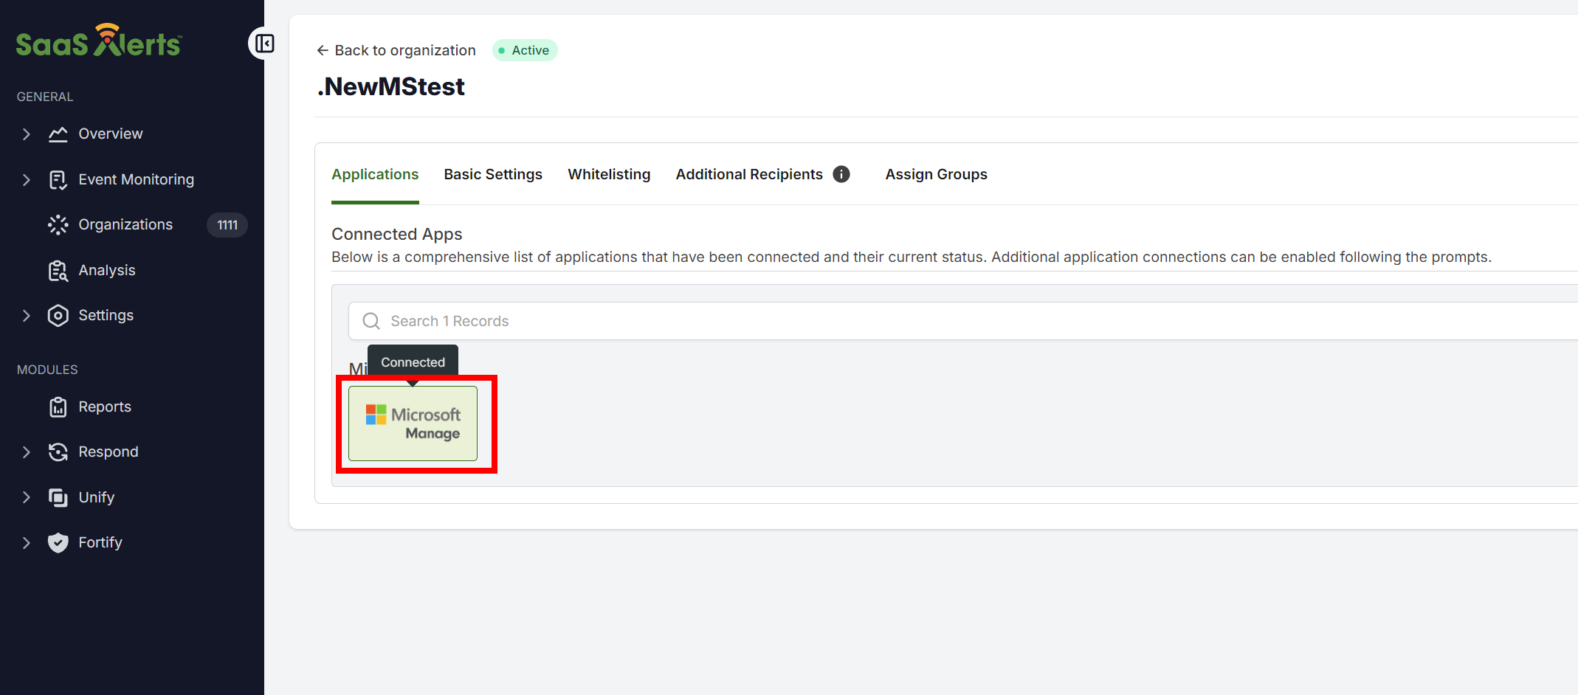Toggle the Active status badge

click(x=524, y=49)
